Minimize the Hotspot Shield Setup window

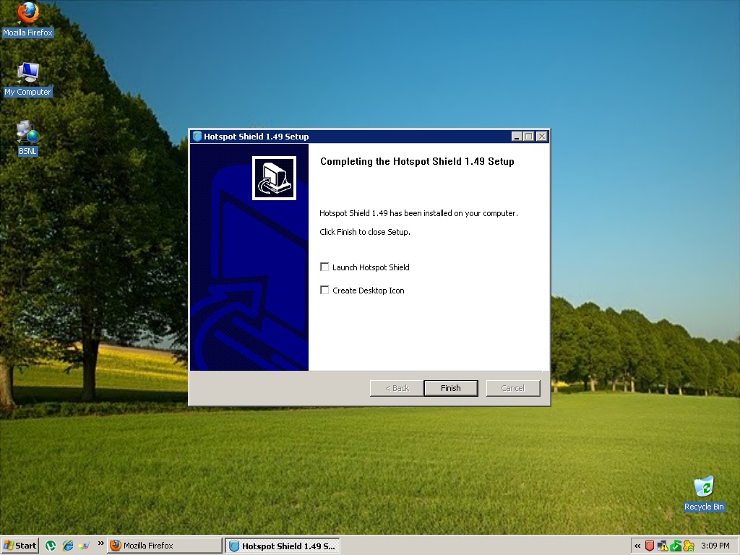pos(517,137)
